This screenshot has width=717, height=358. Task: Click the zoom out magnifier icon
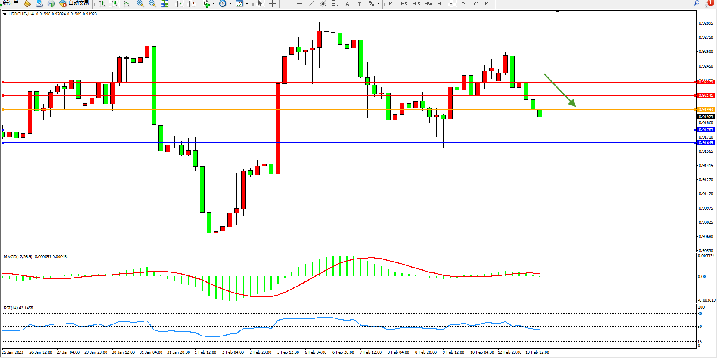tap(152, 3)
